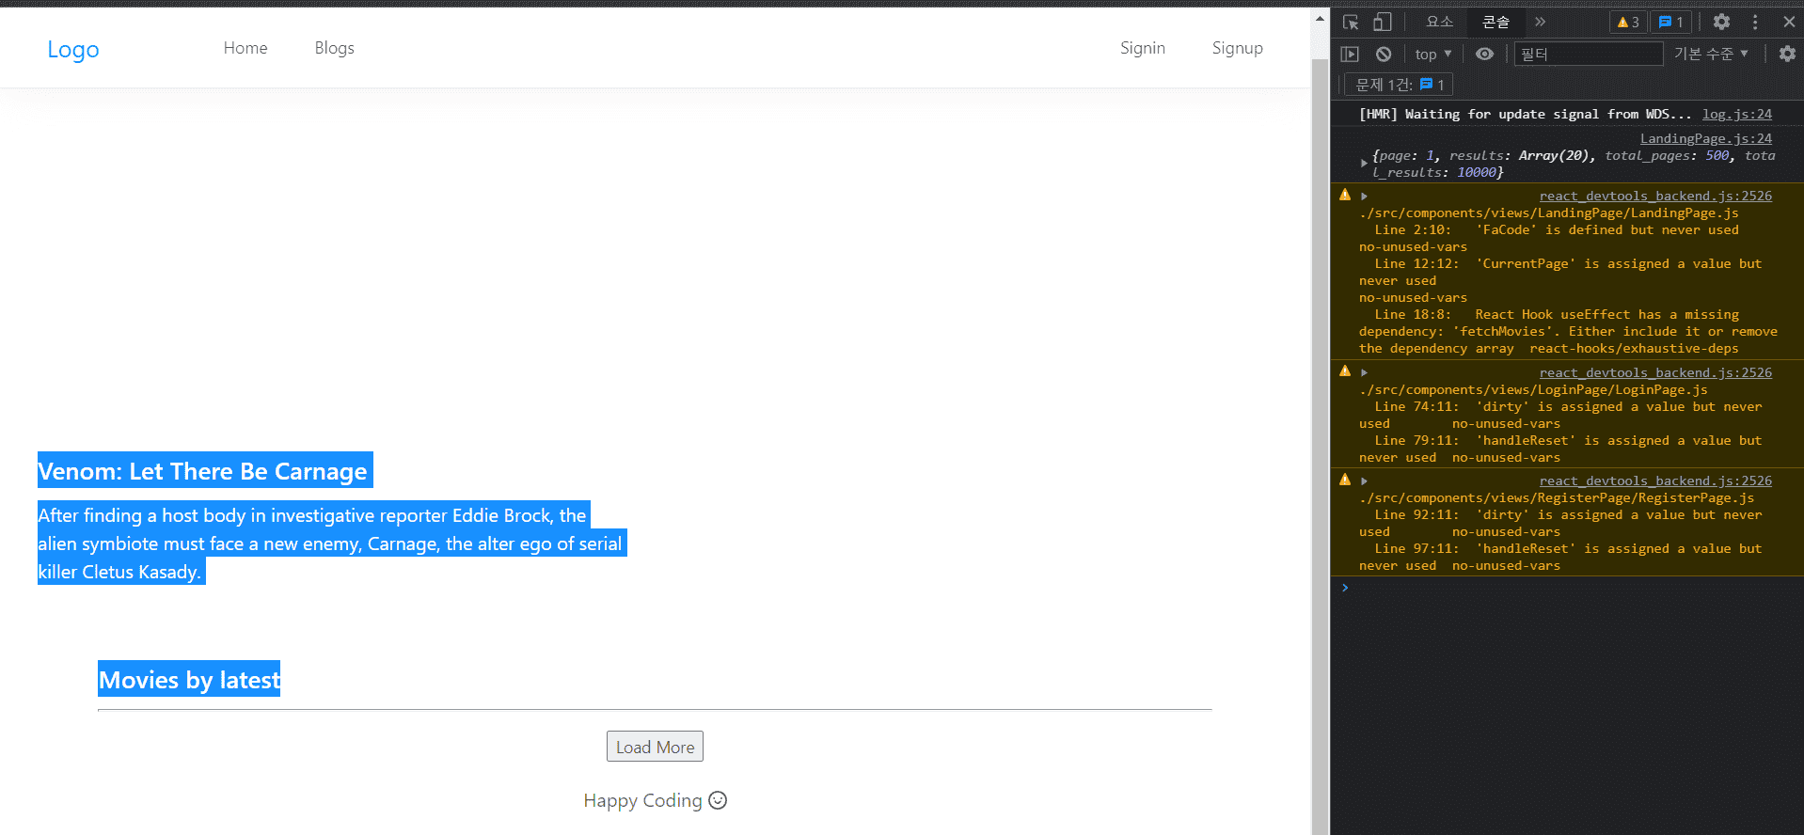This screenshot has width=1804, height=835.
Task: Switch to the 콘솔 (Console) tab
Action: coord(1495,22)
